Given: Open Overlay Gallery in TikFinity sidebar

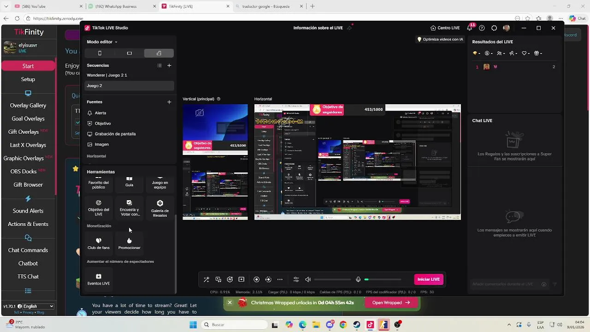Looking at the screenshot, I should point(28,106).
